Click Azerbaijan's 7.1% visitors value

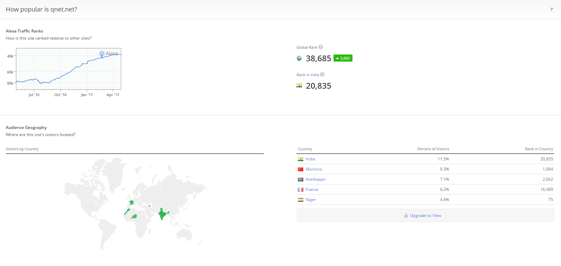pyautogui.click(x=445, y=179)
